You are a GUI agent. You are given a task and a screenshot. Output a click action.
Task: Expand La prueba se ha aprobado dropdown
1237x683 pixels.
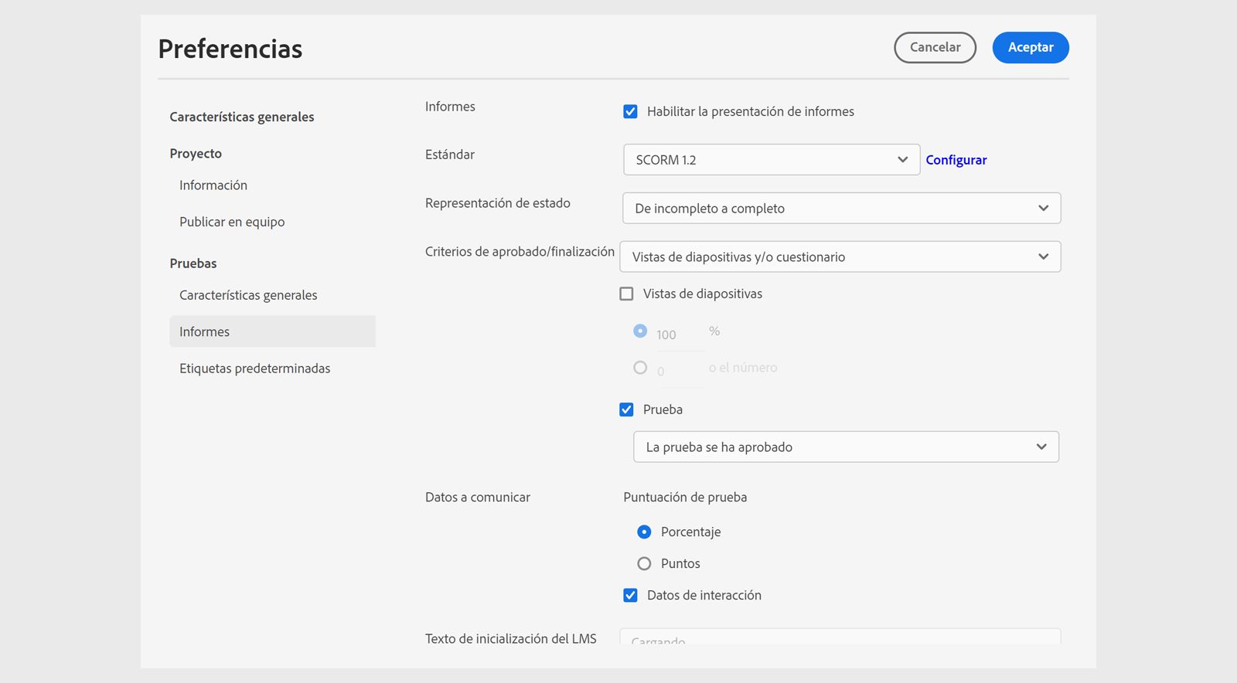tap(846, 447)
